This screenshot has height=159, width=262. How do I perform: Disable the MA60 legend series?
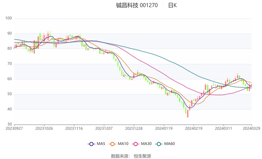(x=165, y=144)
